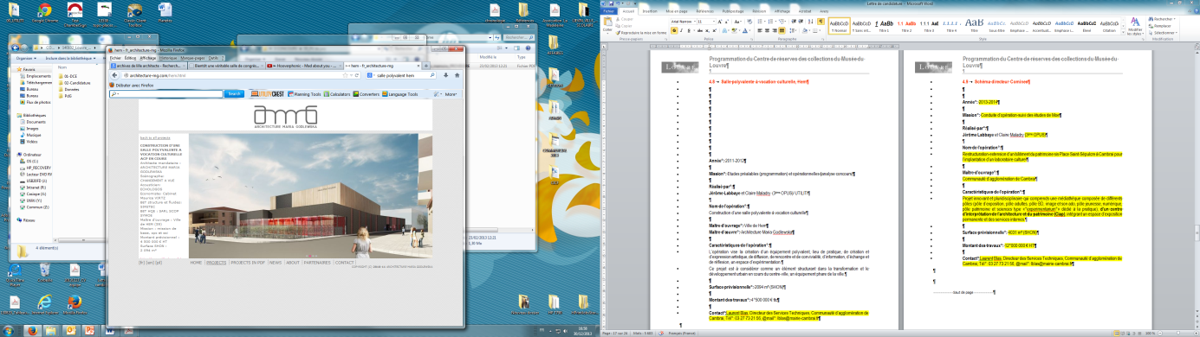
Task: Select Documents under Bibliothèques in Explorer
Action: point(34,122)
